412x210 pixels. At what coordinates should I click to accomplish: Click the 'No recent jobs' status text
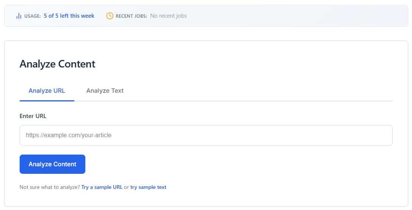168,16
